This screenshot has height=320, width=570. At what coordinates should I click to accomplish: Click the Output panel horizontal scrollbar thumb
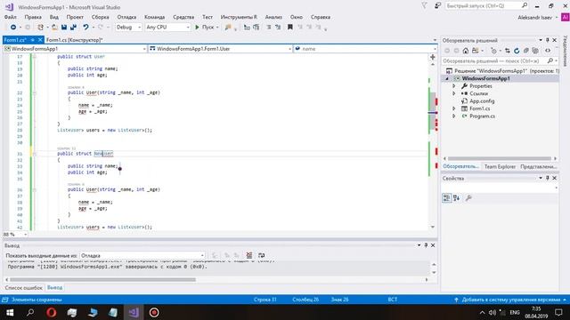103,280
